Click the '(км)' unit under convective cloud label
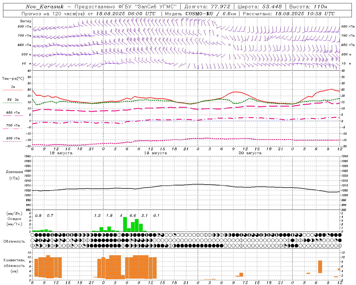The image size is (356, 285). [14, 271]
